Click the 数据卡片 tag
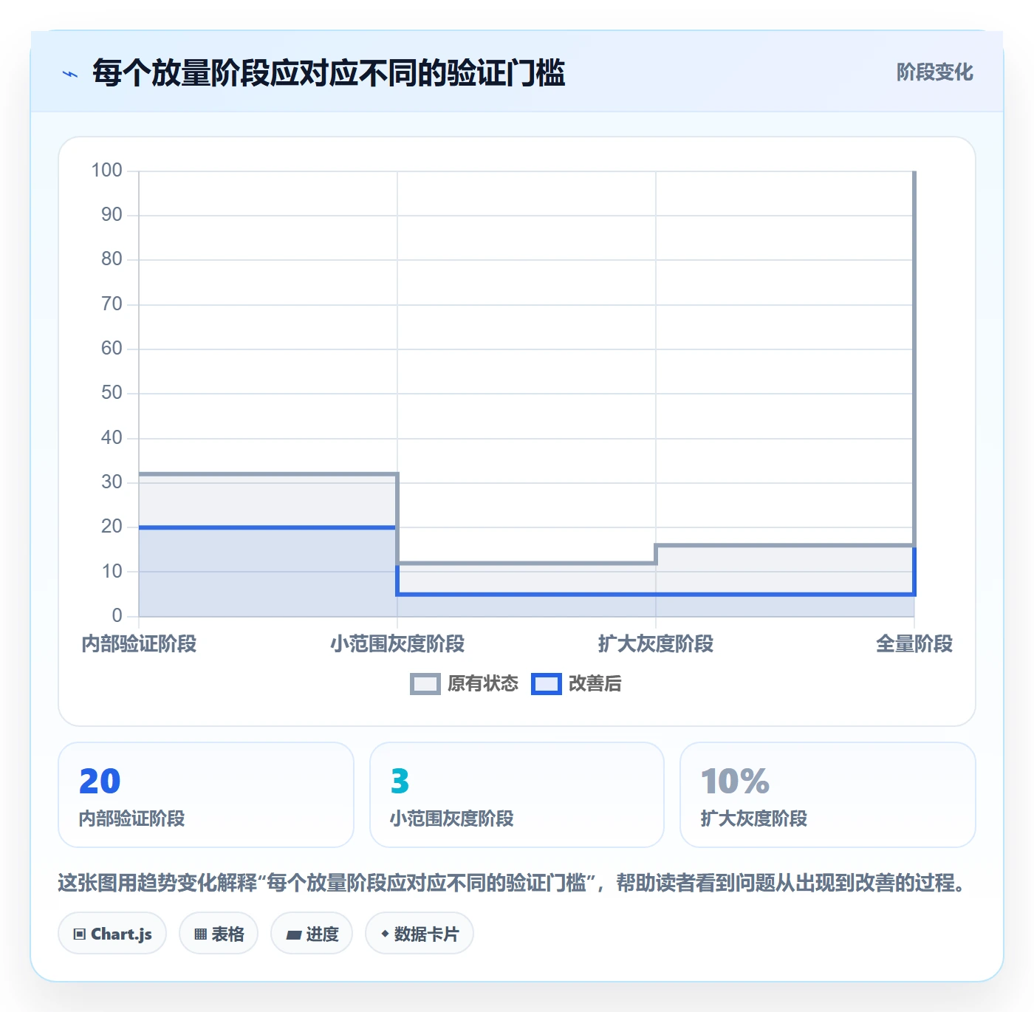 pos(420,934)
